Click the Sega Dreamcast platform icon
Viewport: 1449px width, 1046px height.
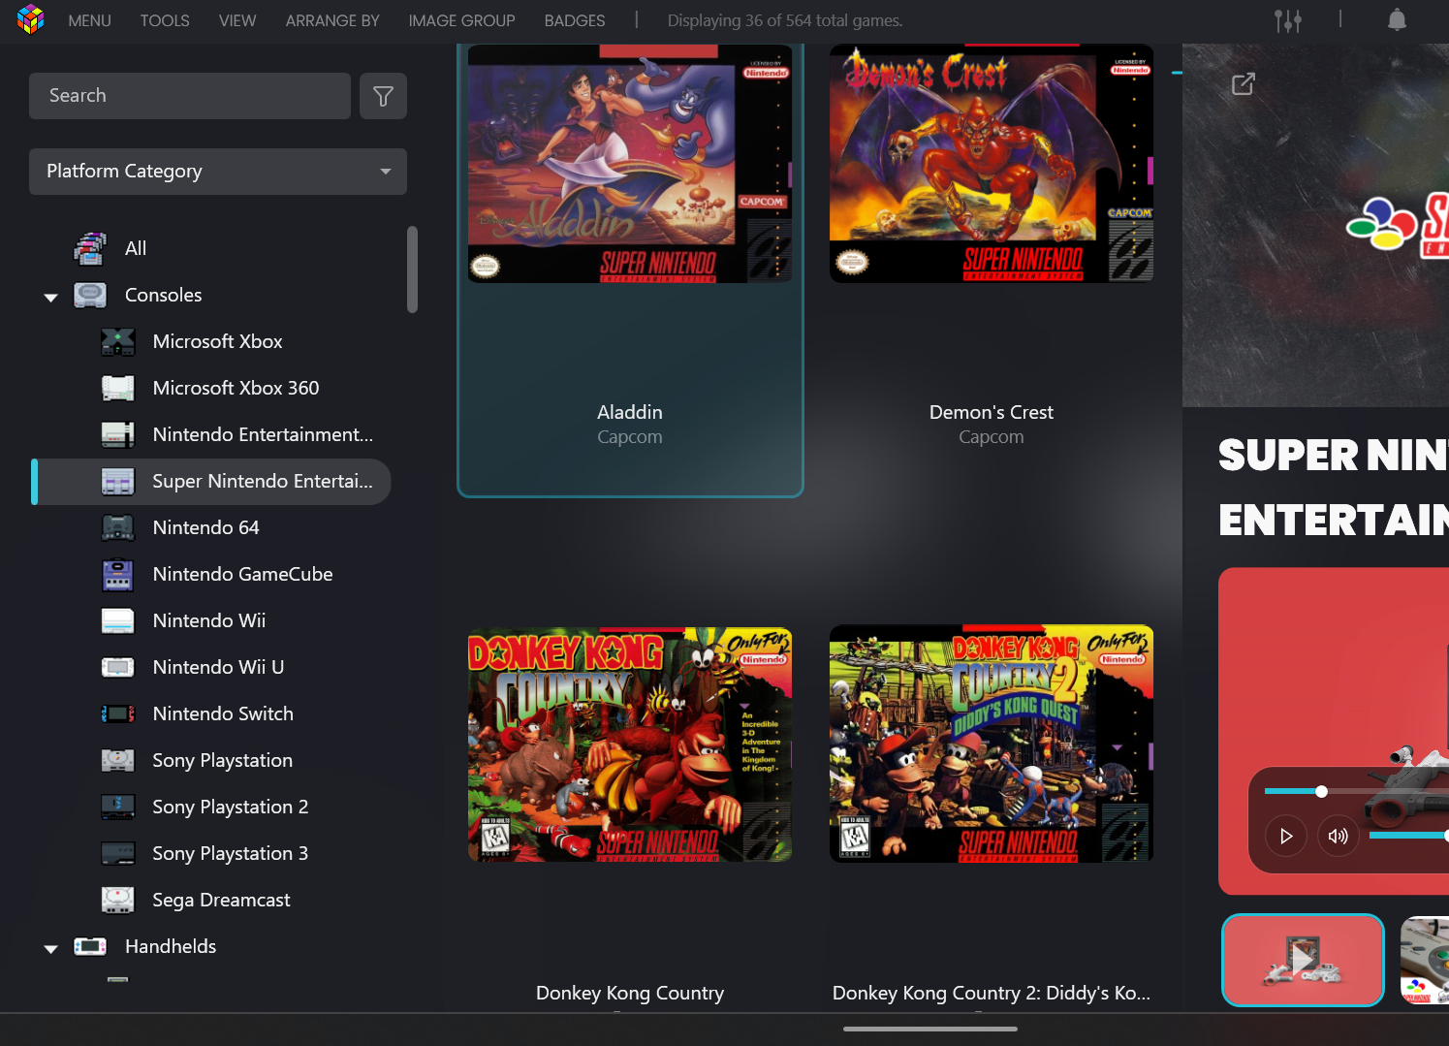[x=118, y=900]
